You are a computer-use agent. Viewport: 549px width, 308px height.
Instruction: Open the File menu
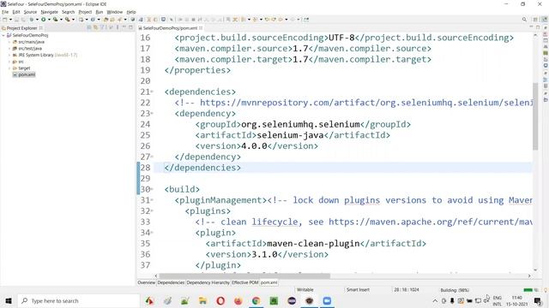coord(5,12)
